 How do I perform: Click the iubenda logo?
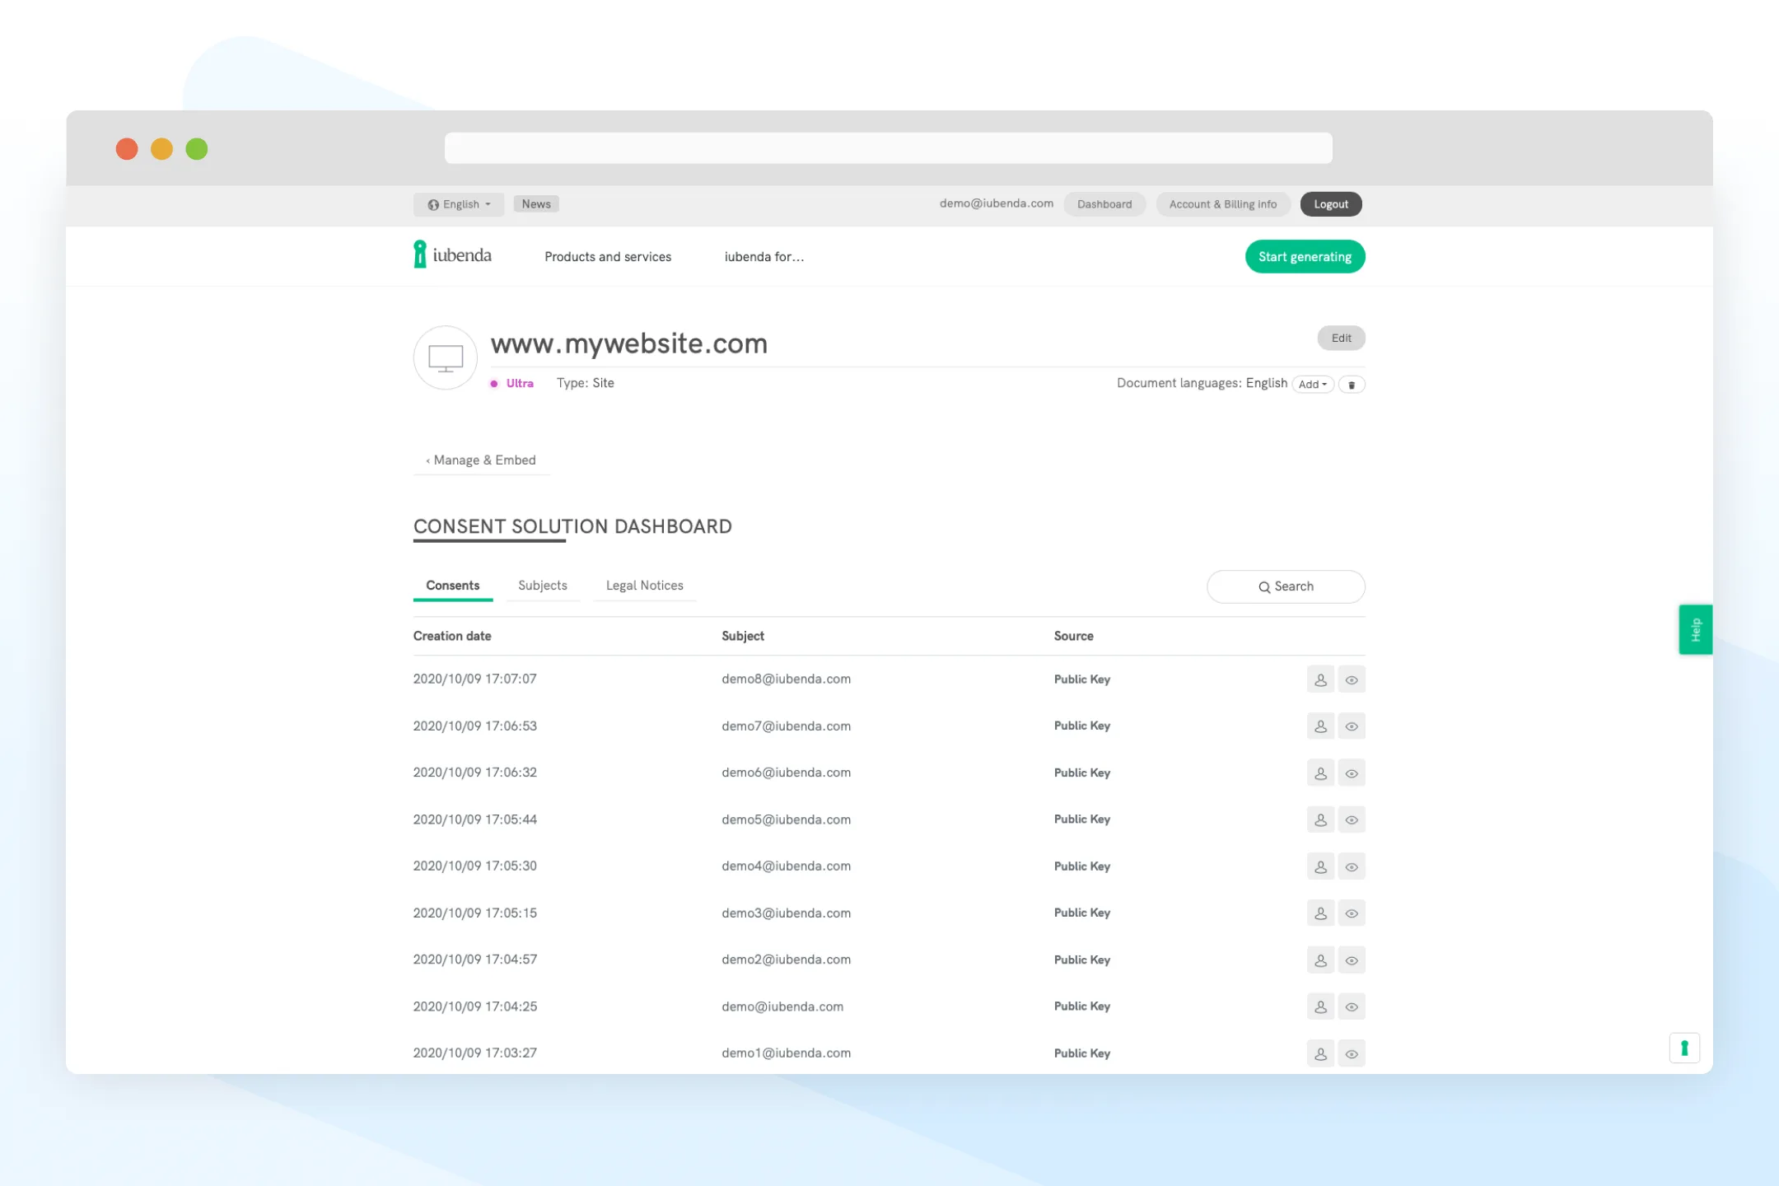(452, 254)
